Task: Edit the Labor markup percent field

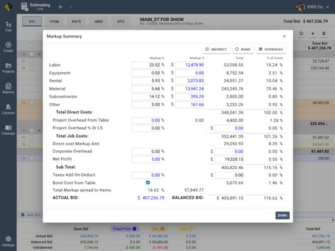Action: [146, 65]
